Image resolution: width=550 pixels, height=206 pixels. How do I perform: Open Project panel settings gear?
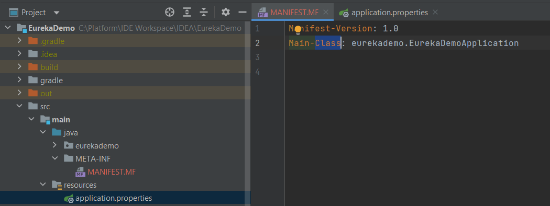(226, 12)
